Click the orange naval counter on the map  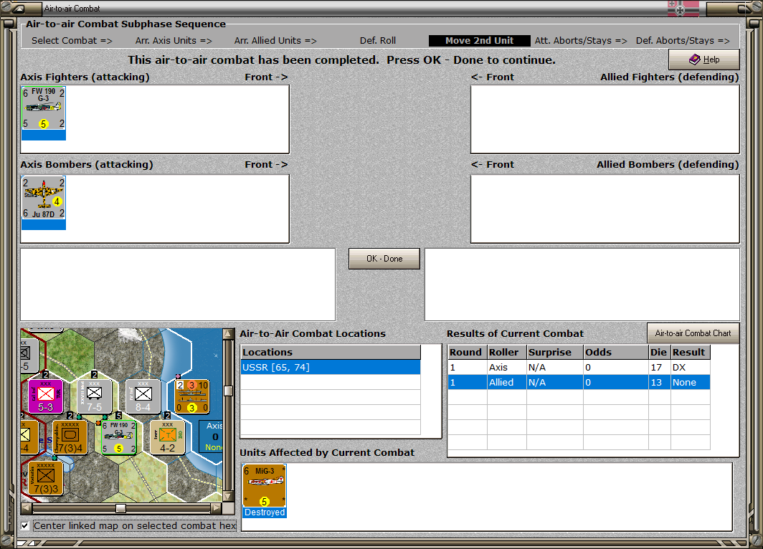192,396
